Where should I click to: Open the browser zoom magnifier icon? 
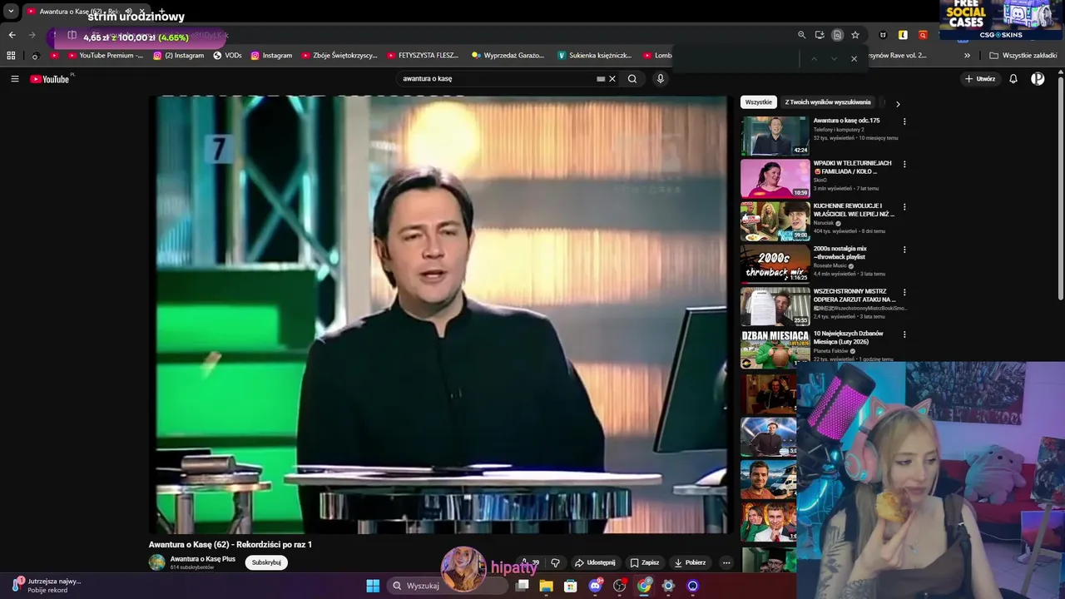(x=801, y=35)
